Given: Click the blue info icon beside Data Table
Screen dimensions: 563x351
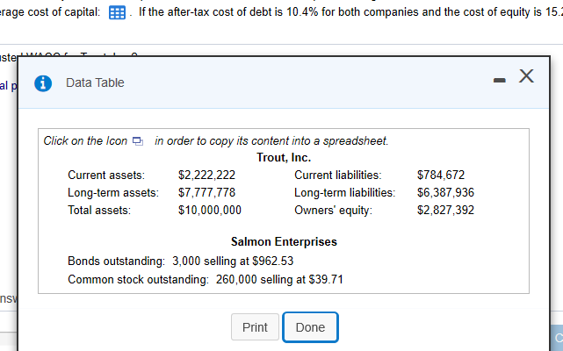Looking at the screenshot, I should tap(40, 82).
